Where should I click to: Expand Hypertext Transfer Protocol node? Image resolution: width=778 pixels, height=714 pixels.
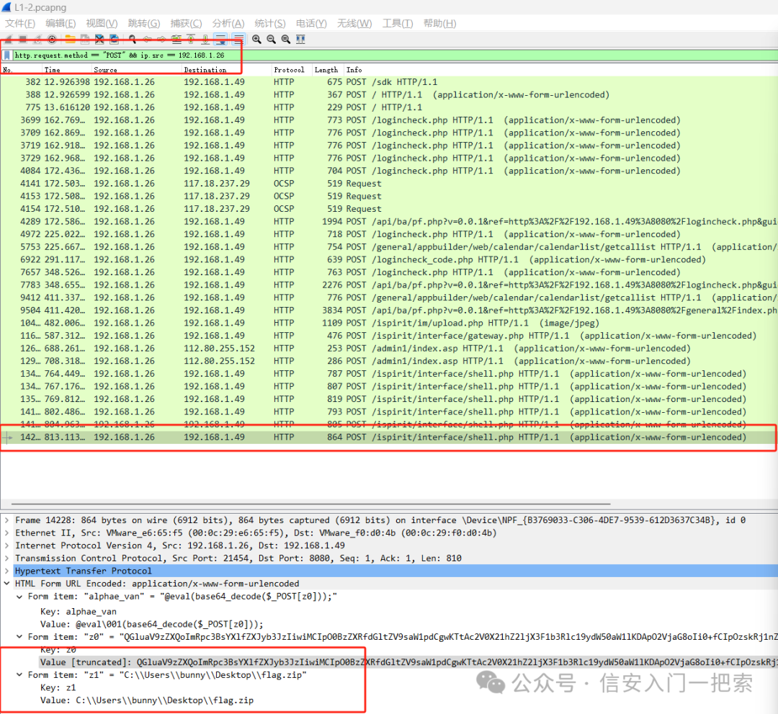coord(7,571)
